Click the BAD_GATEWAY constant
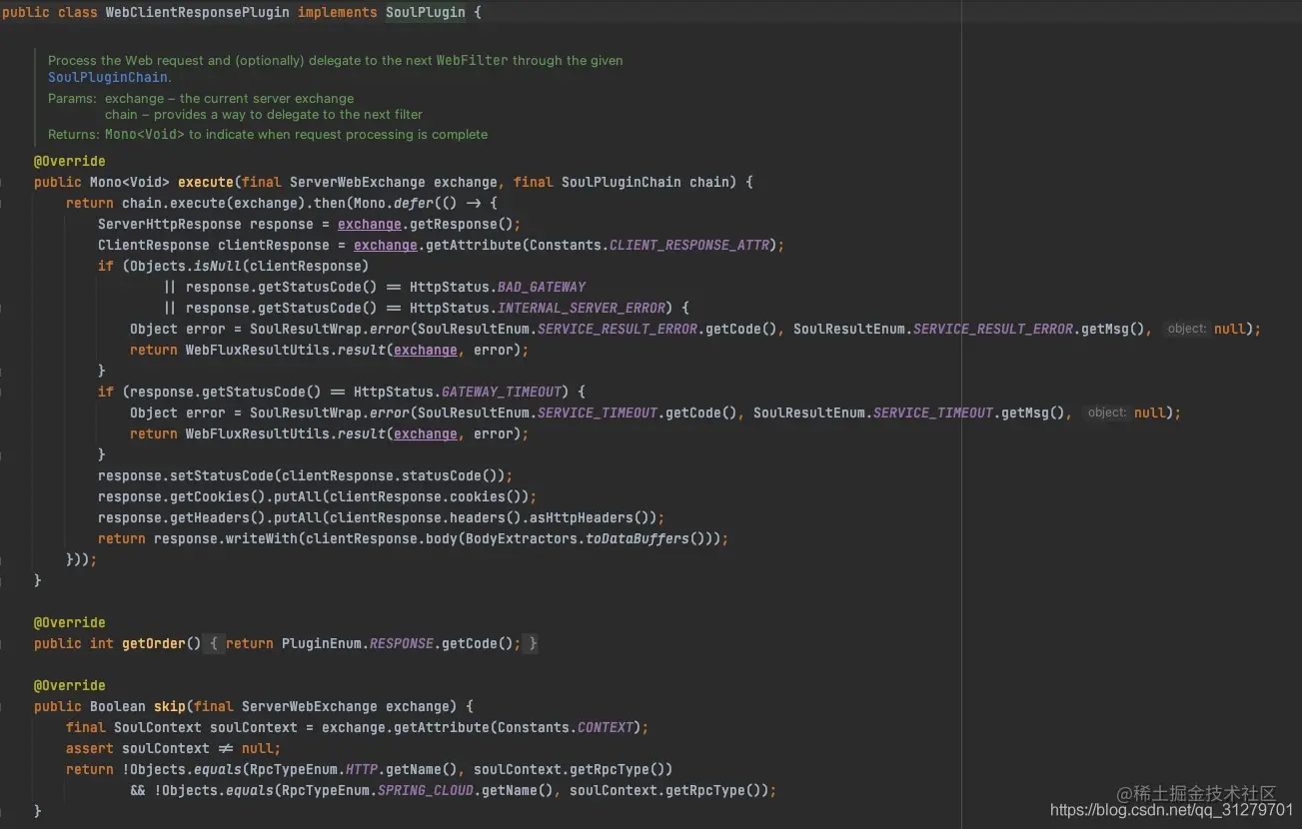 pyautogui.click(x=542, y=287)
